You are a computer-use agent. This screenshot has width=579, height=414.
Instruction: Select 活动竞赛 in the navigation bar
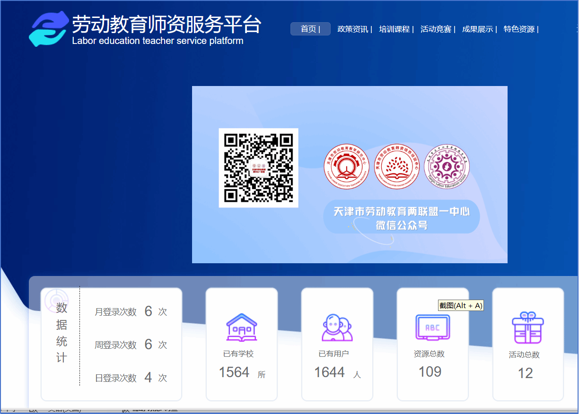[436, 29]
